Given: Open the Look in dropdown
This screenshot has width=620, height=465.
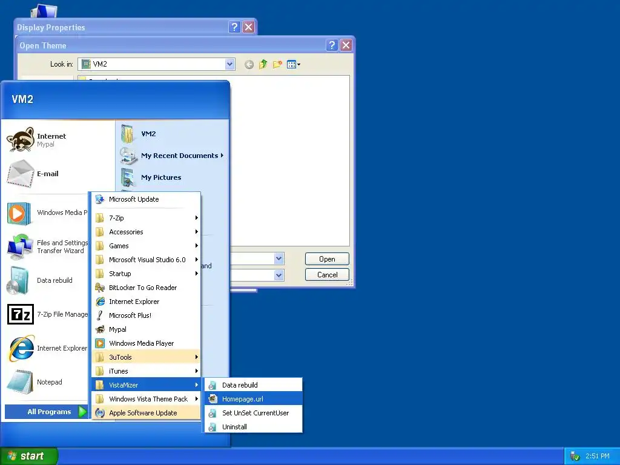Looking at the screenshot, I should [229, 64].
